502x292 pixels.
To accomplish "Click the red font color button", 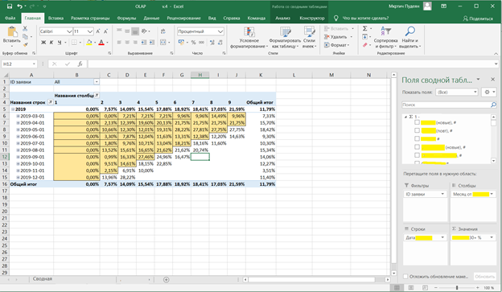I will [101, 43].
